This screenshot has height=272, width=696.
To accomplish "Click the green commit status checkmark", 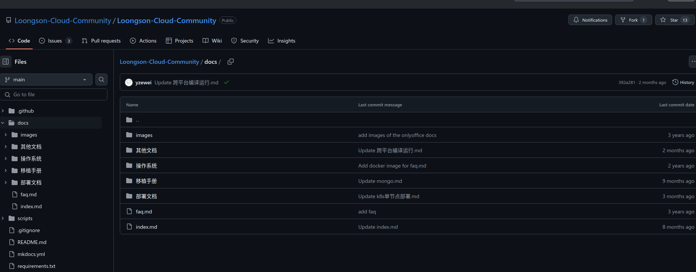I will coord(227,82).
